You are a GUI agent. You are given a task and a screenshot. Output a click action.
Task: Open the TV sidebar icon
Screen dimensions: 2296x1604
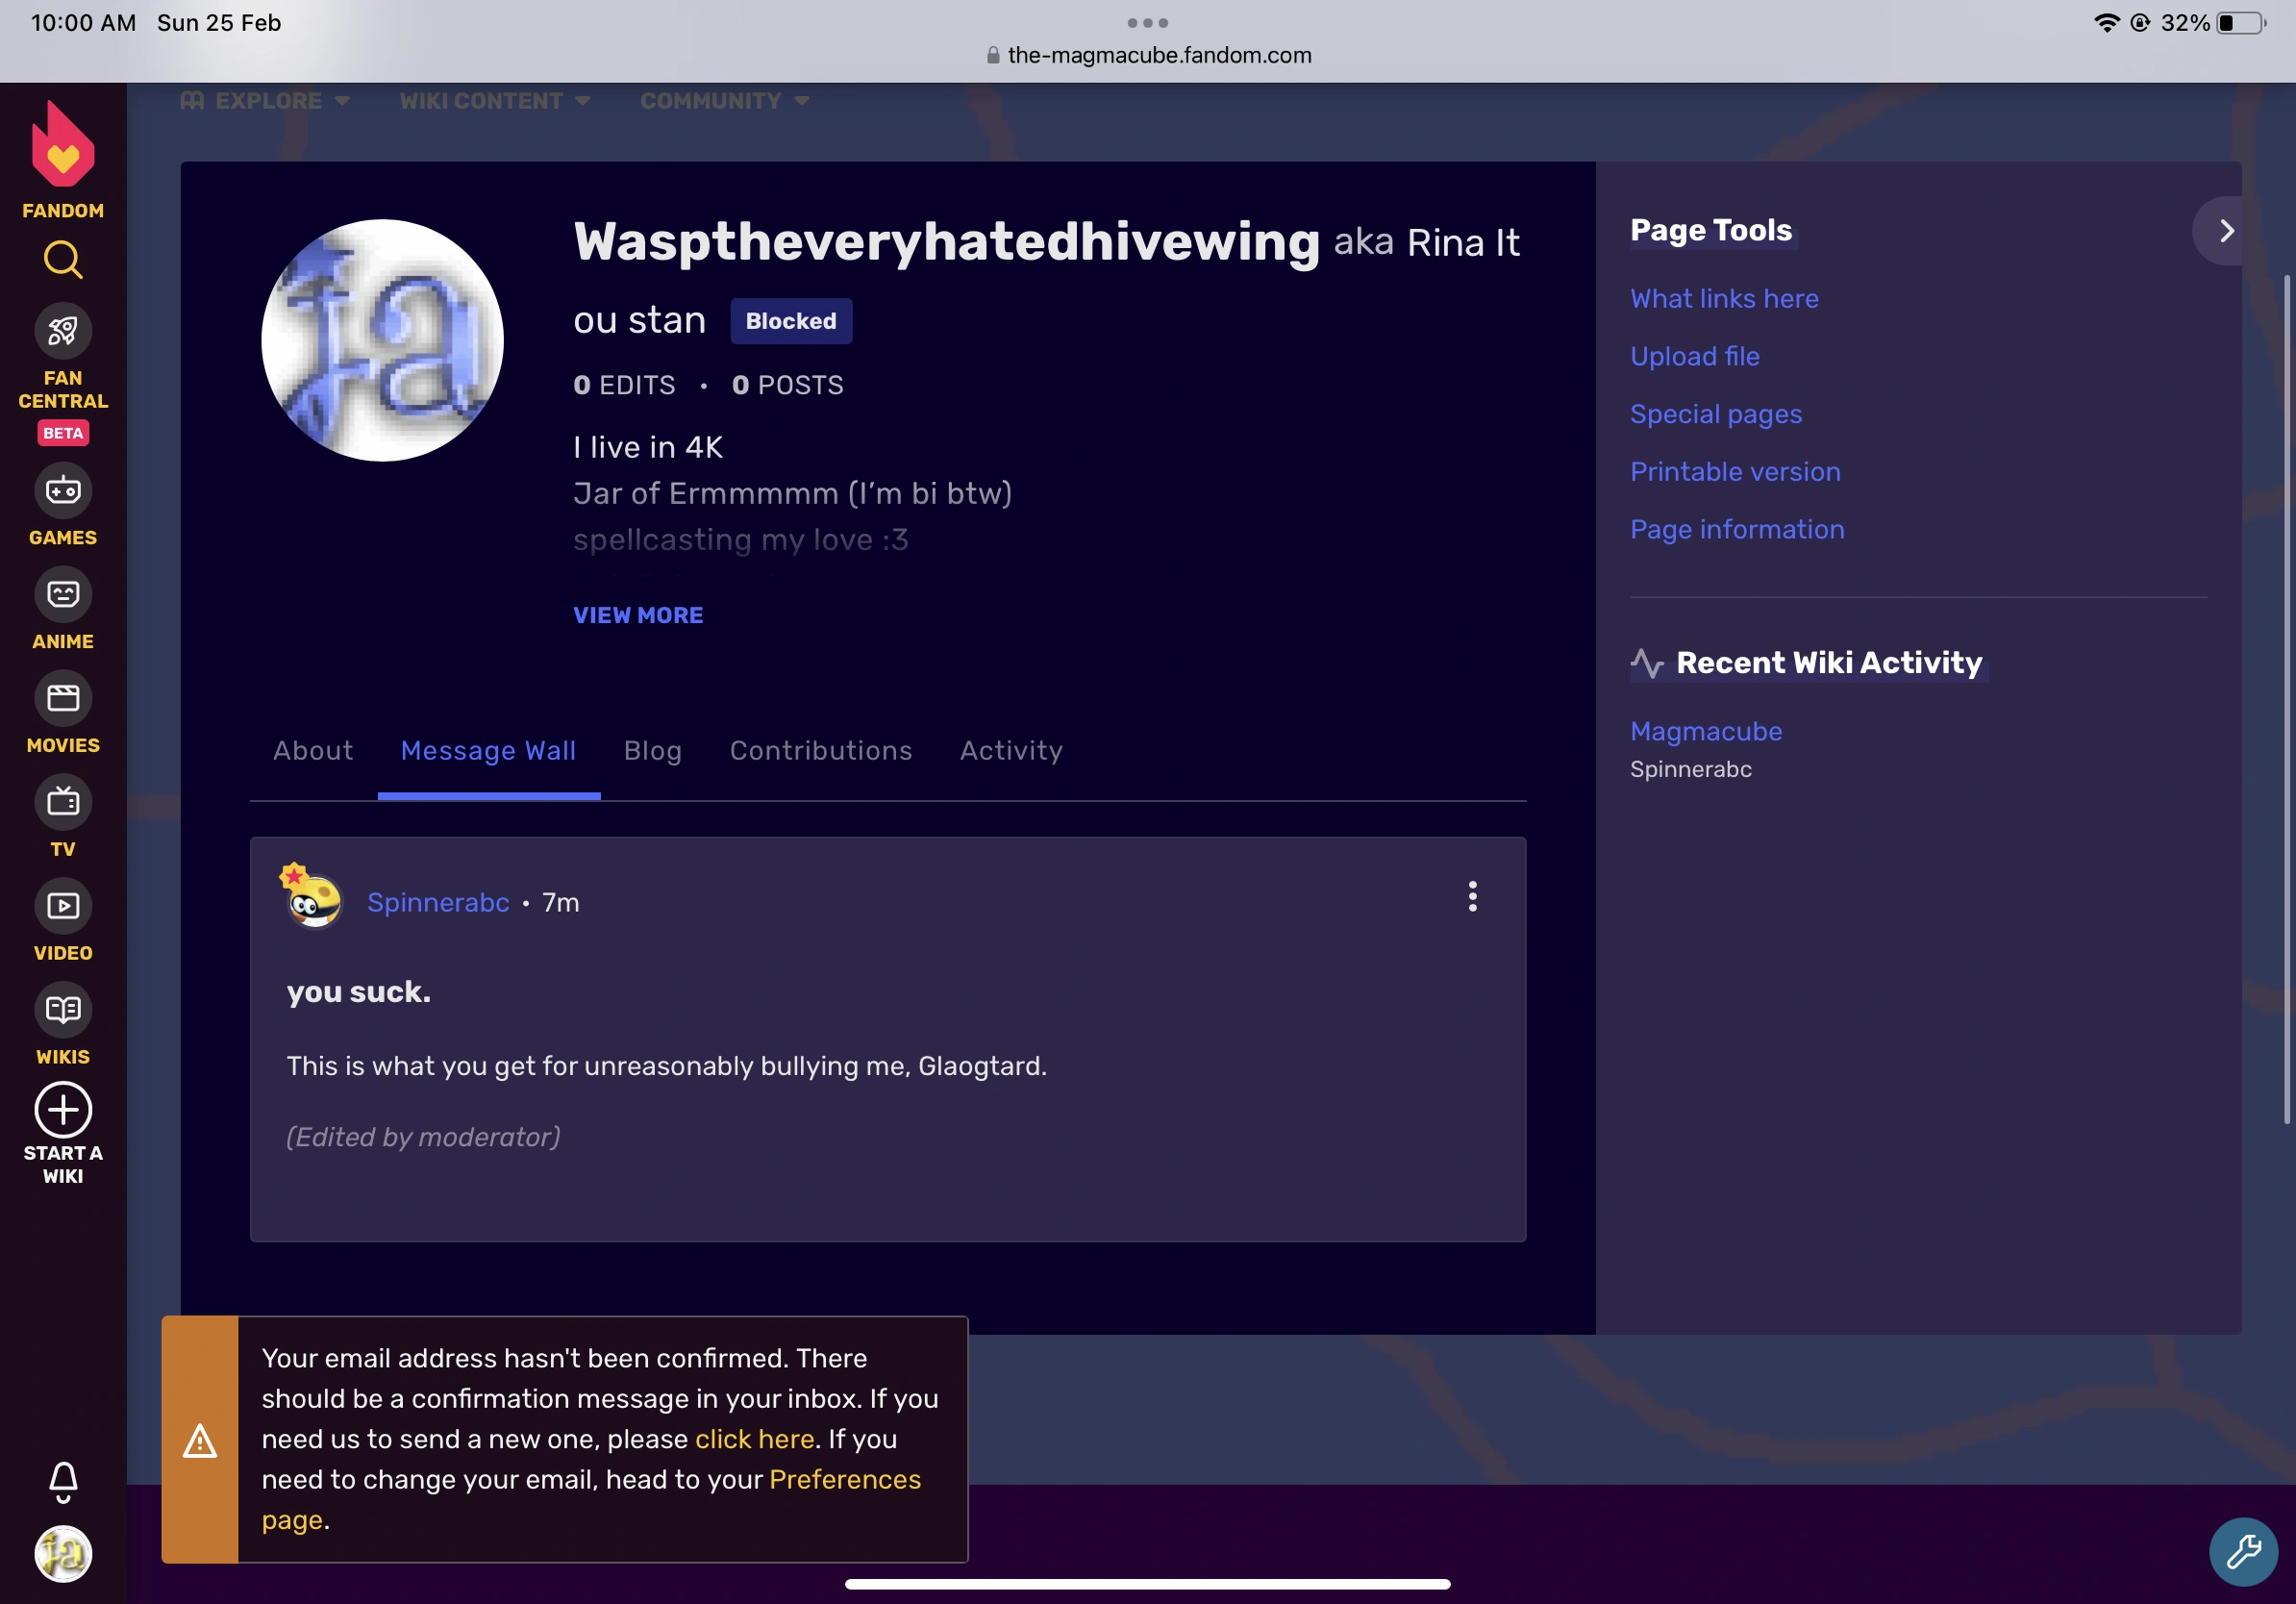pyautogui.click(x=63, y=802)
